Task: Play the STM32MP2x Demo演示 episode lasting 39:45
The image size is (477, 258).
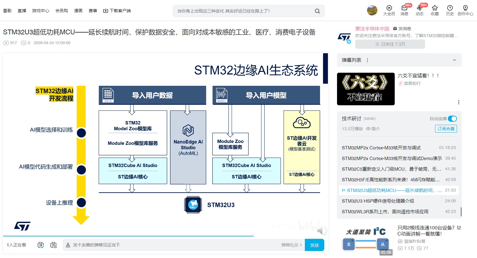Action: [x=399, y=158]
